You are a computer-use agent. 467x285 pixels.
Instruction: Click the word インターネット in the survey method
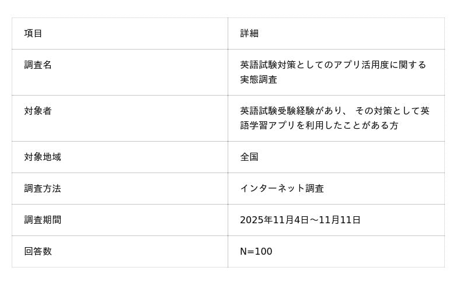pos(273,188)
